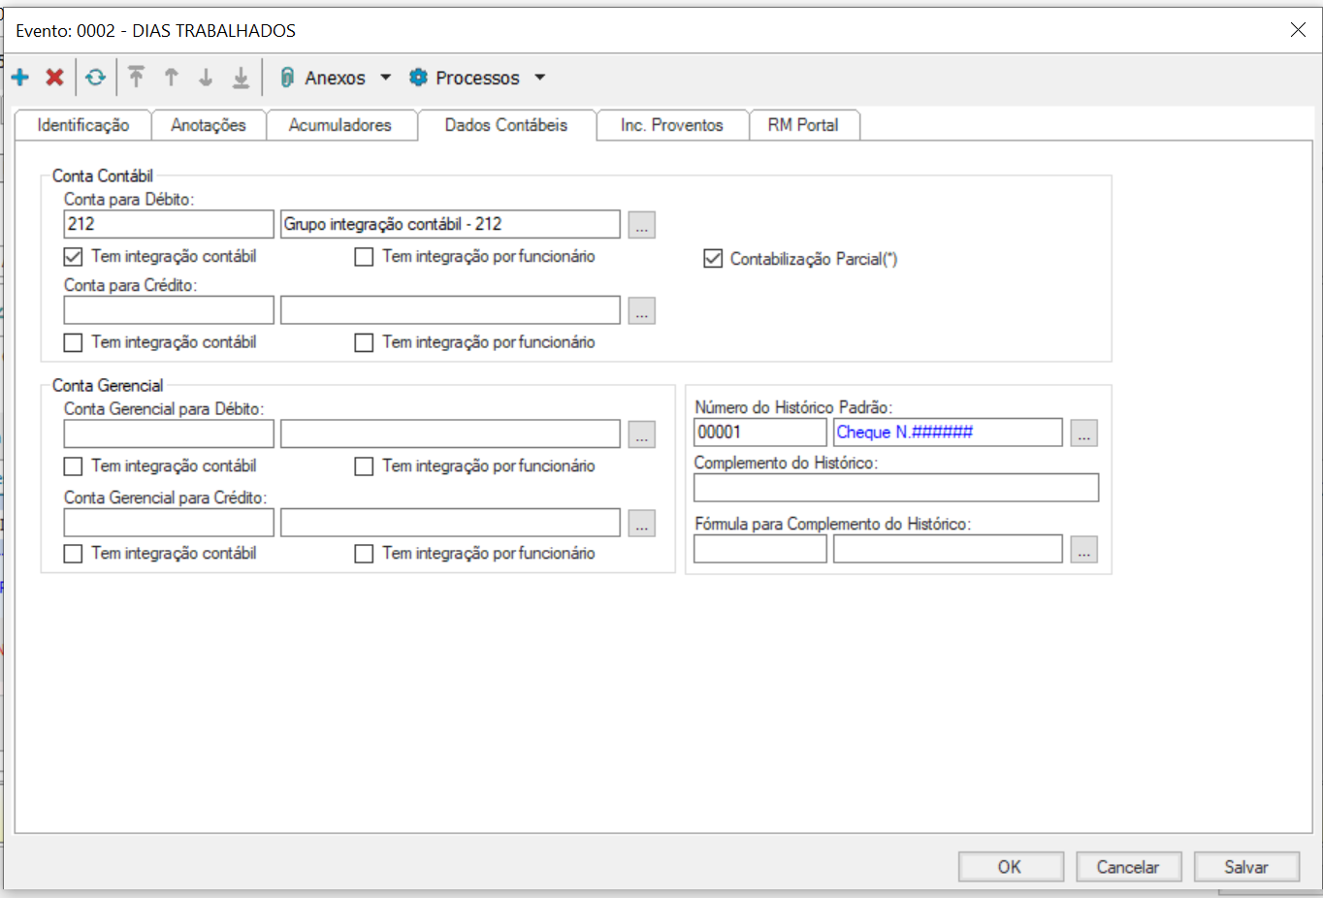Click the Salvar button

(x=1246, y=867)
